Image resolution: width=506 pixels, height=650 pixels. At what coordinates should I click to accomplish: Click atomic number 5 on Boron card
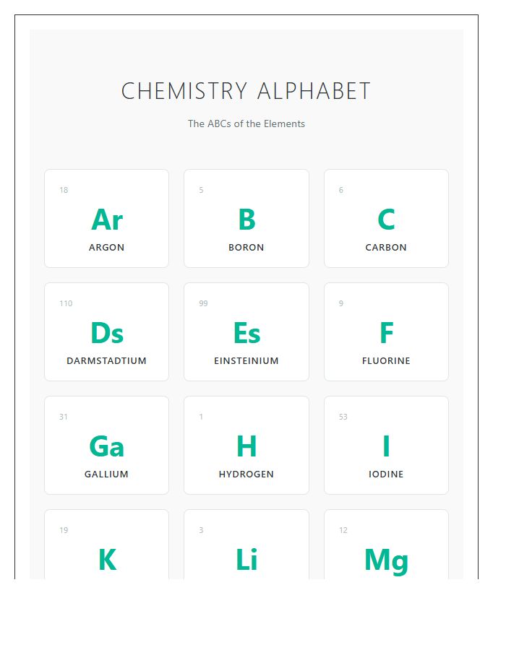201,190
